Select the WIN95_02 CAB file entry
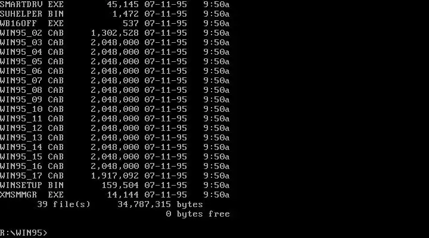This screenshot has width=429, height=238. 114,33
